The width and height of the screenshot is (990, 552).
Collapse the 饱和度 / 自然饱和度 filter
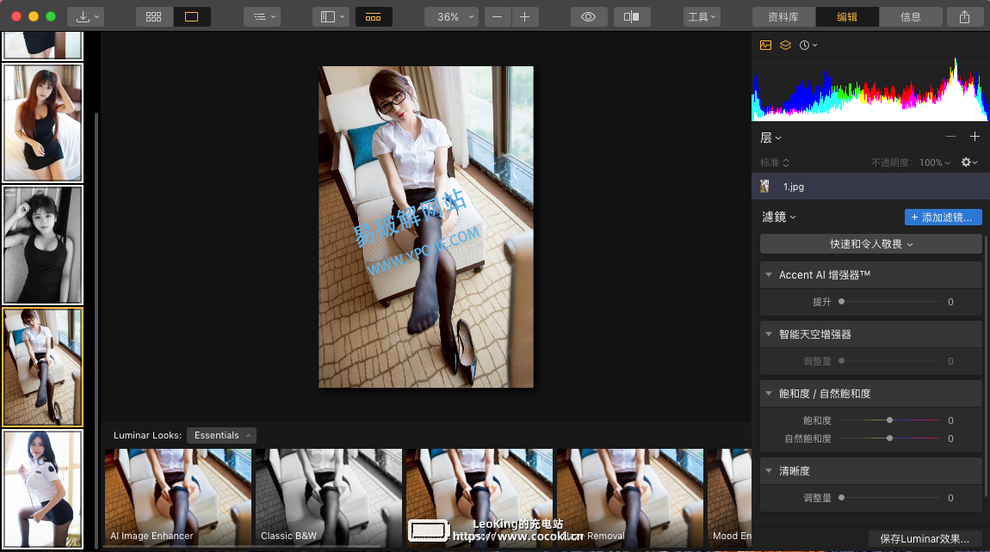click(x=769, y=394)
